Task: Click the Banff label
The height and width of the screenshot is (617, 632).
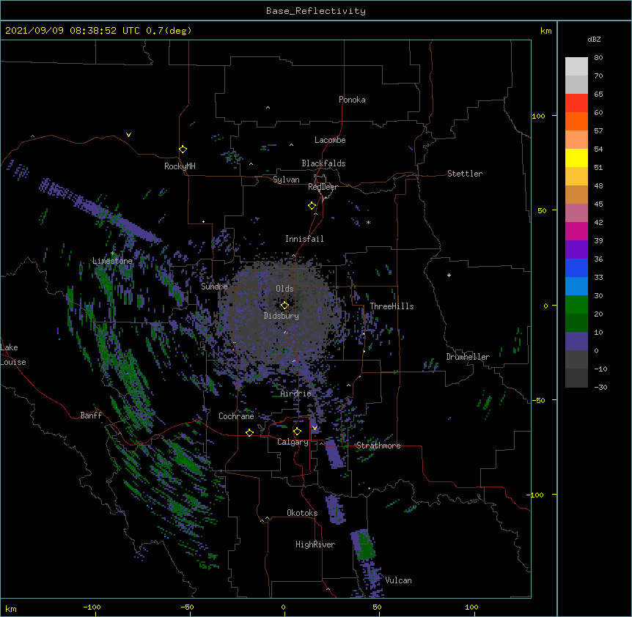Action: click(x=91, y=415)
